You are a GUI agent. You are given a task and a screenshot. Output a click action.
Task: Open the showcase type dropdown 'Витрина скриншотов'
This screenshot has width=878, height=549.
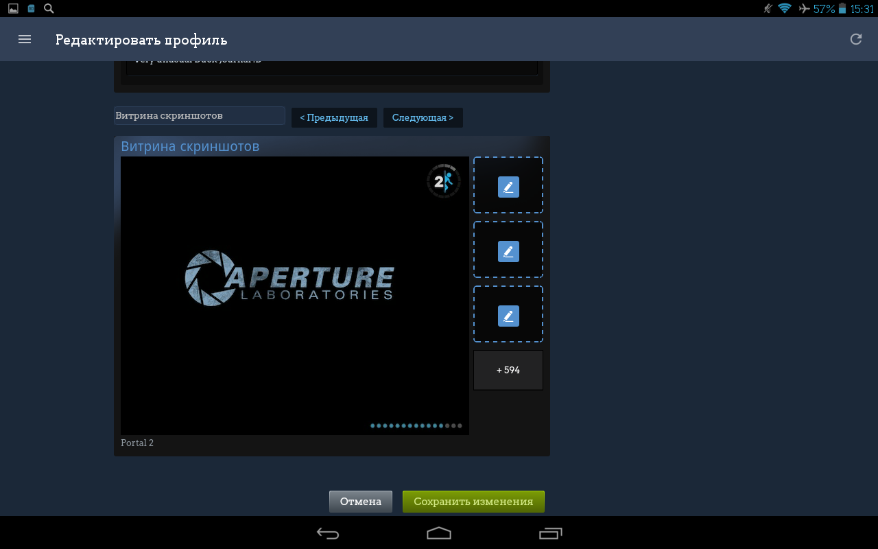point(200,116)
